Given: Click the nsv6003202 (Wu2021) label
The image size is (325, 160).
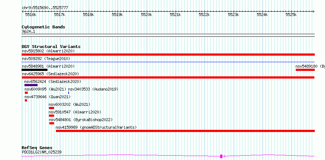Looking at the screenshot, I should coord(69,104).
